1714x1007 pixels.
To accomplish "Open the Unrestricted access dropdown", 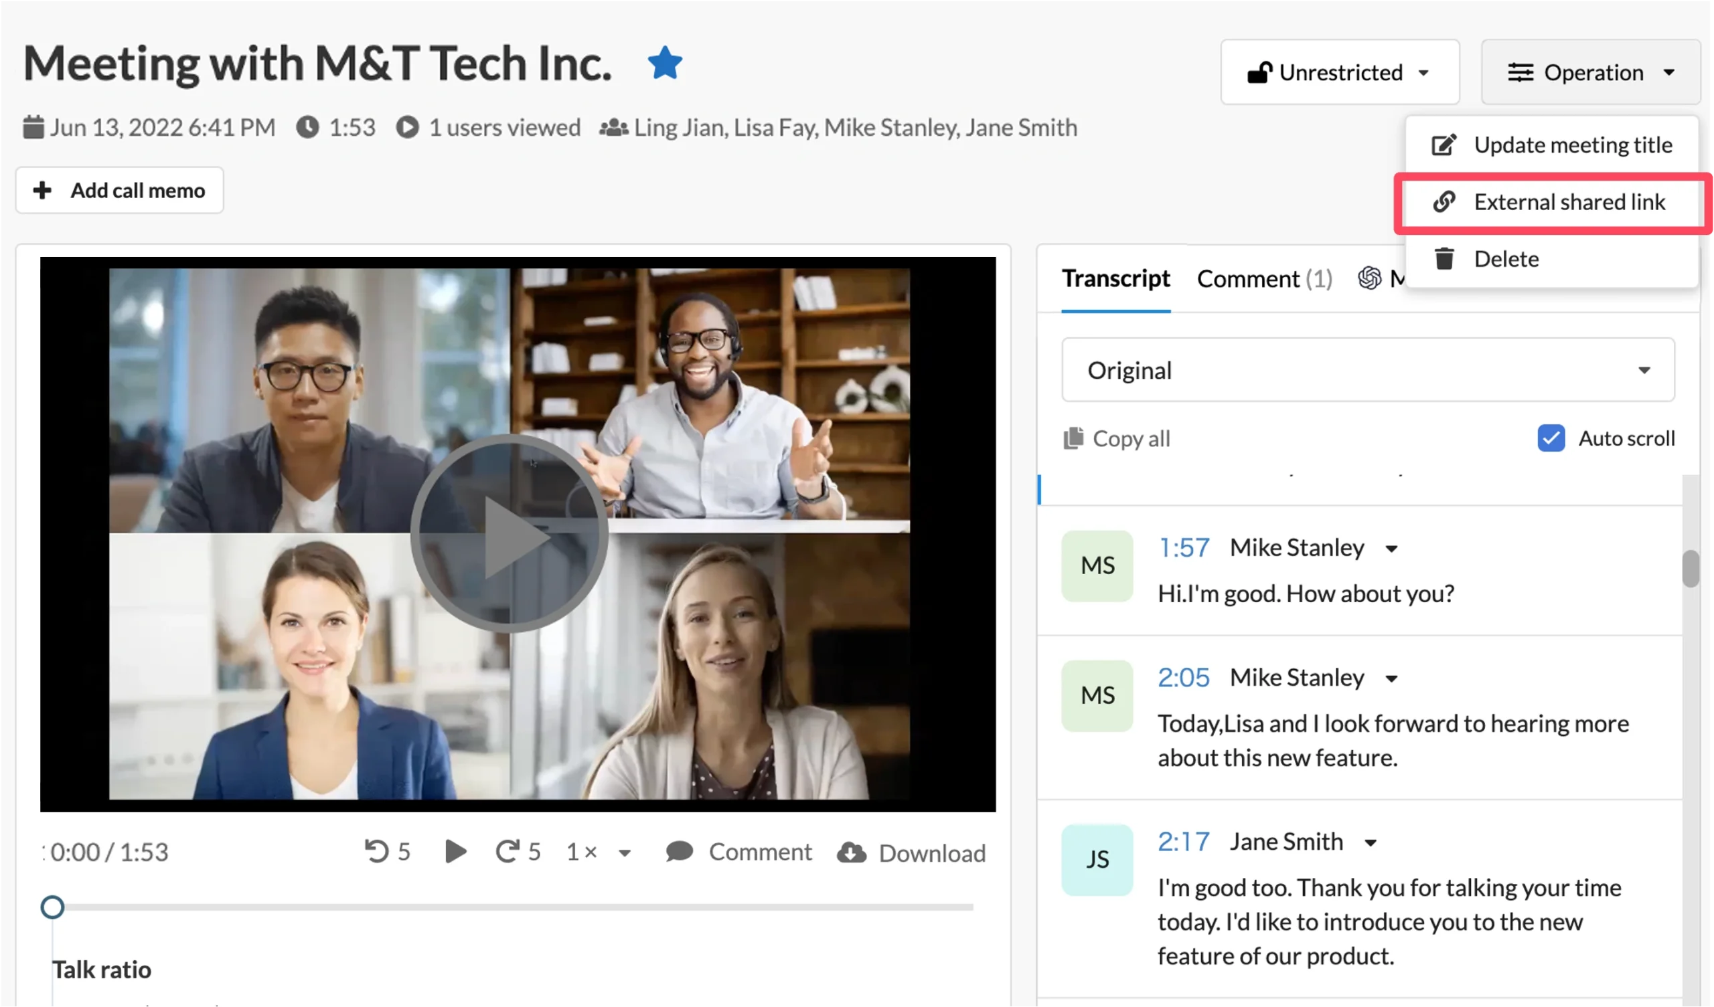I will tap(1339, 72).
